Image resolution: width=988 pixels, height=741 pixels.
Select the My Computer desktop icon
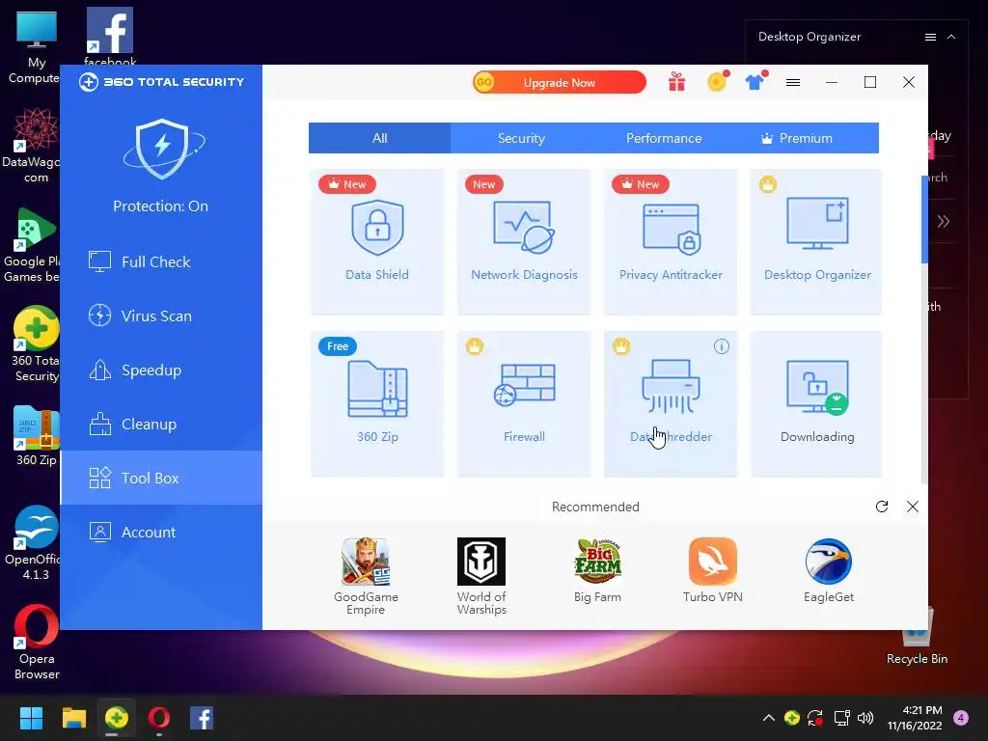click(36, 48)
